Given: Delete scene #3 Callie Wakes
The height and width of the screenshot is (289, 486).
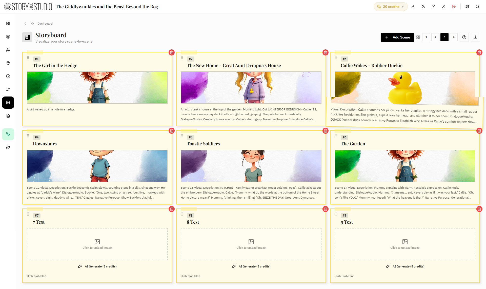Looking at the screenshot, I should [479, 52].
